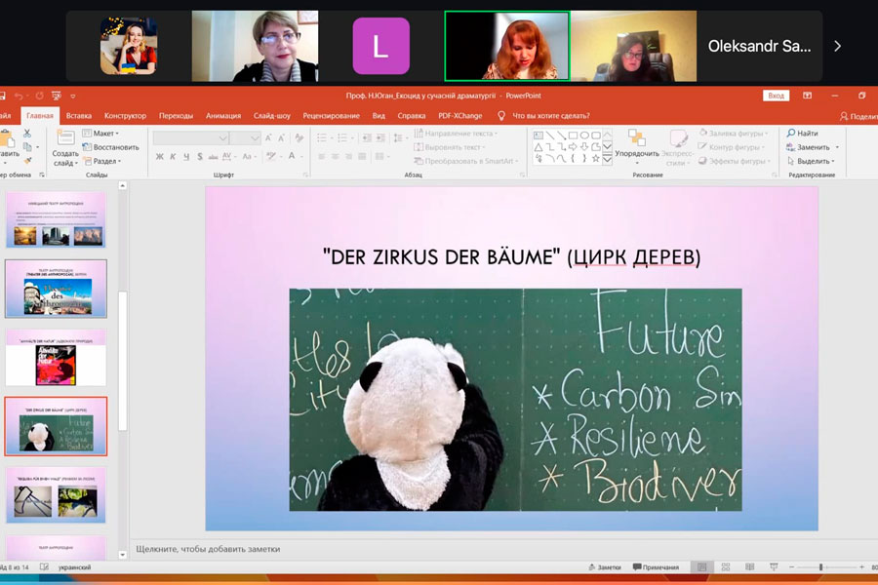Click the Cut scissors icon
The image size is (878, 585).
click(27, 133)
